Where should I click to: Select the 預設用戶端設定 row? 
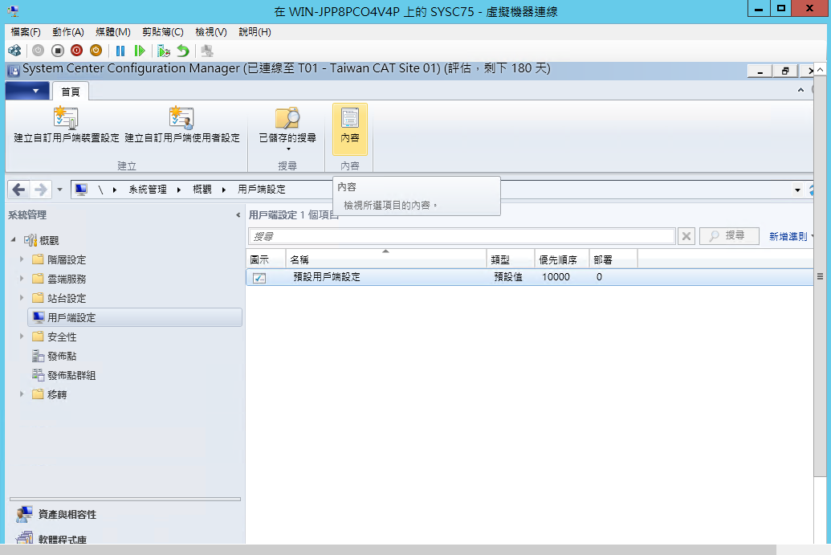click(529, 277)
